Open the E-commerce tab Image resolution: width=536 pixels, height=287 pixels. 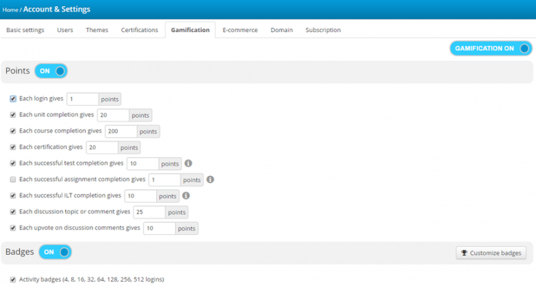240,30
